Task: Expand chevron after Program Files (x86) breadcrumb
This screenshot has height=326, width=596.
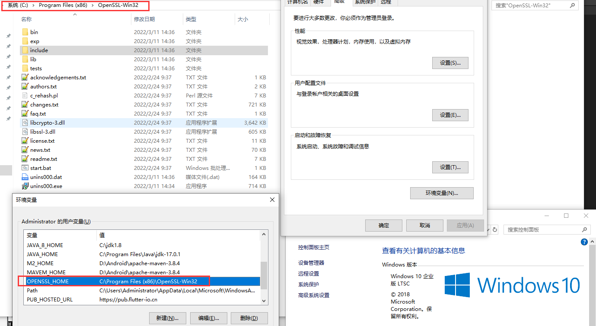Action: point(92,5)
